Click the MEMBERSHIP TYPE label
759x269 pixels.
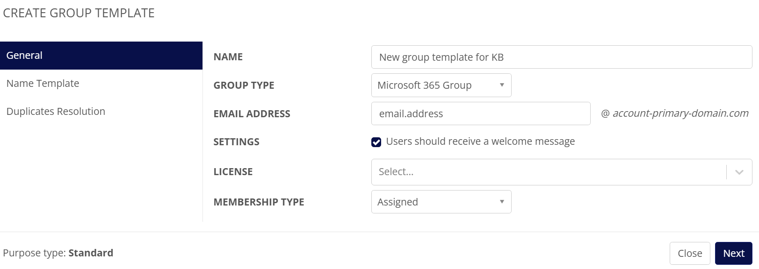[259, 202]
